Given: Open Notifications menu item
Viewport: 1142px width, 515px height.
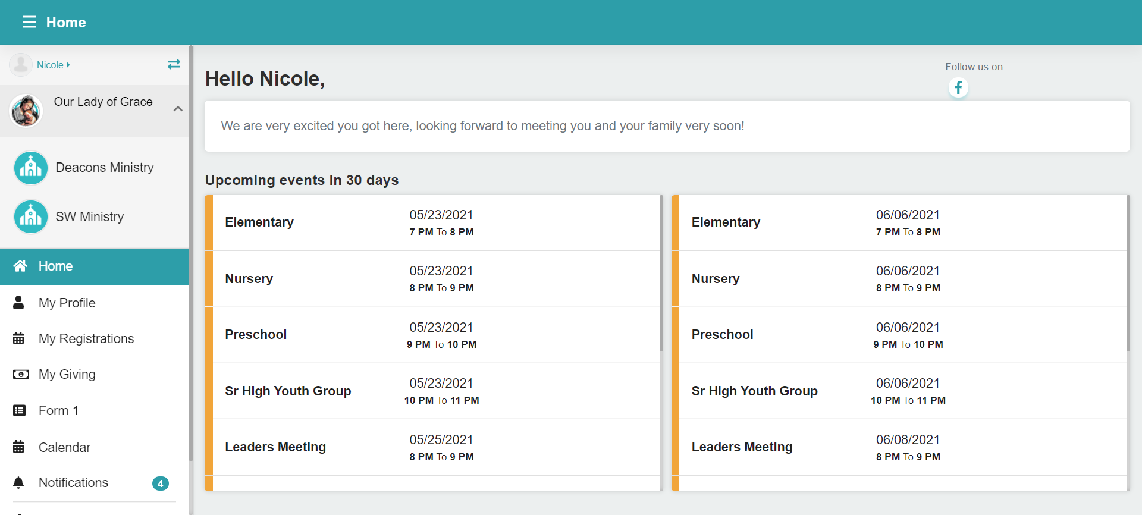Looking at the screenshot, I should 95,482.
